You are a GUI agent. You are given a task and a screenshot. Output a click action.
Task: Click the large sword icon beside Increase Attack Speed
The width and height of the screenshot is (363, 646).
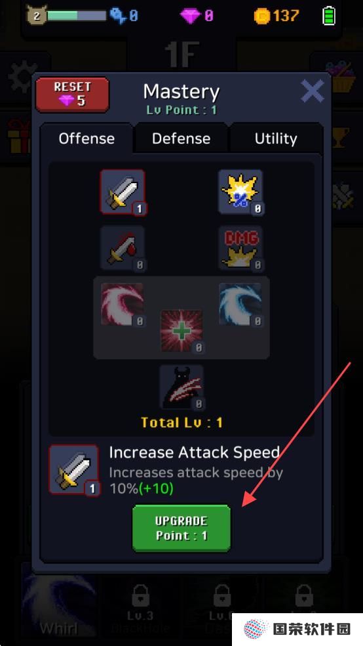coord(74,469)
